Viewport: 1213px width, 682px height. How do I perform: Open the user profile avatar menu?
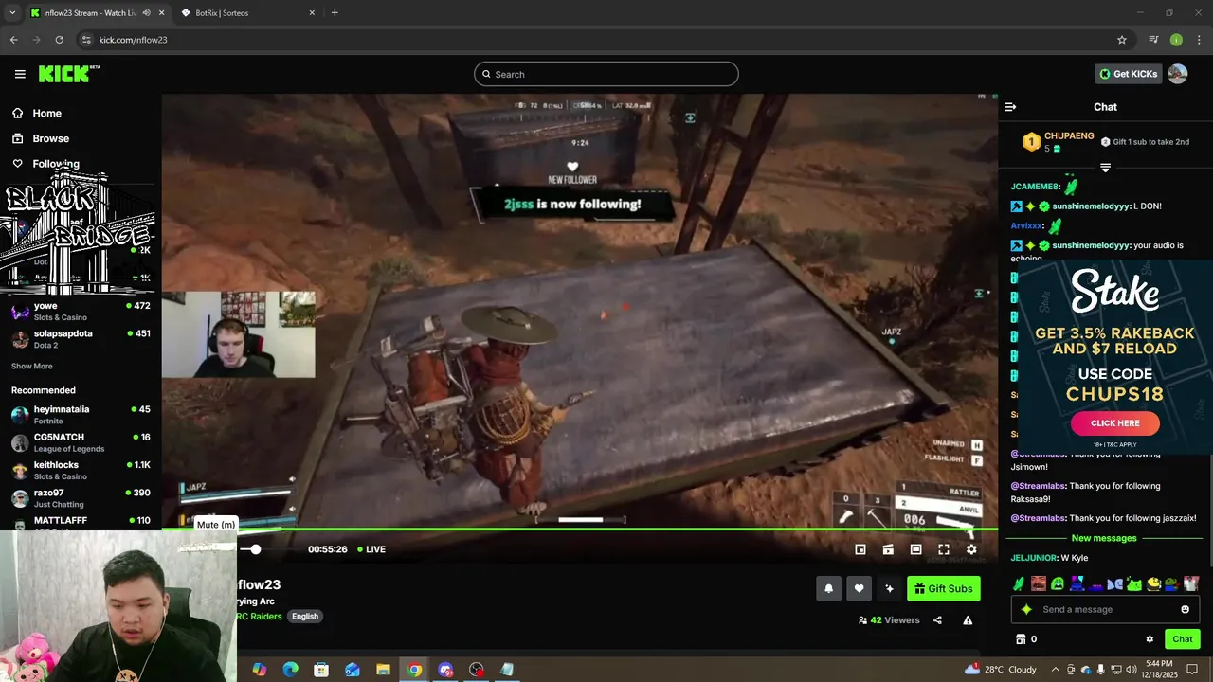(x=1178, y=74)
